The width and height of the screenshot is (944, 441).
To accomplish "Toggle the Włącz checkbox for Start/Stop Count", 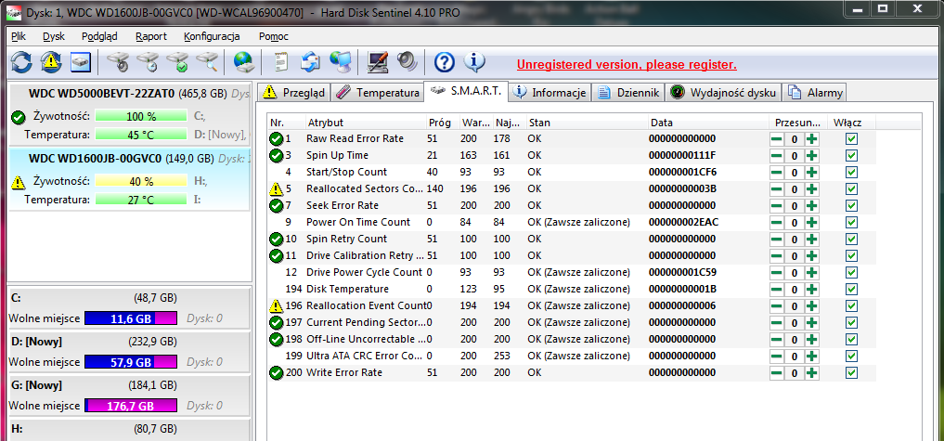I will tap(851, 173).
